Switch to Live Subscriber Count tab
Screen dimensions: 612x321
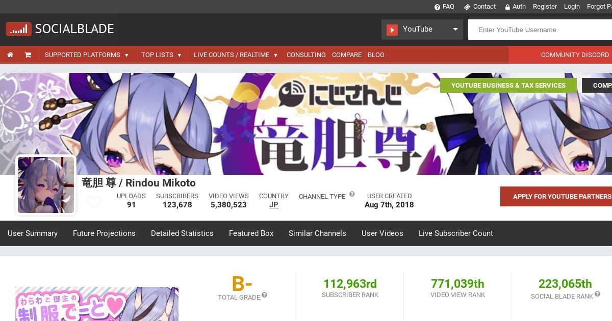[456, 233]
